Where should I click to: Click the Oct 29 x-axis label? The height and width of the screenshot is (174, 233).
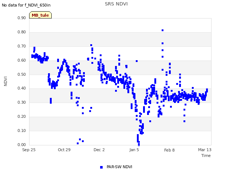click(64, 150)
